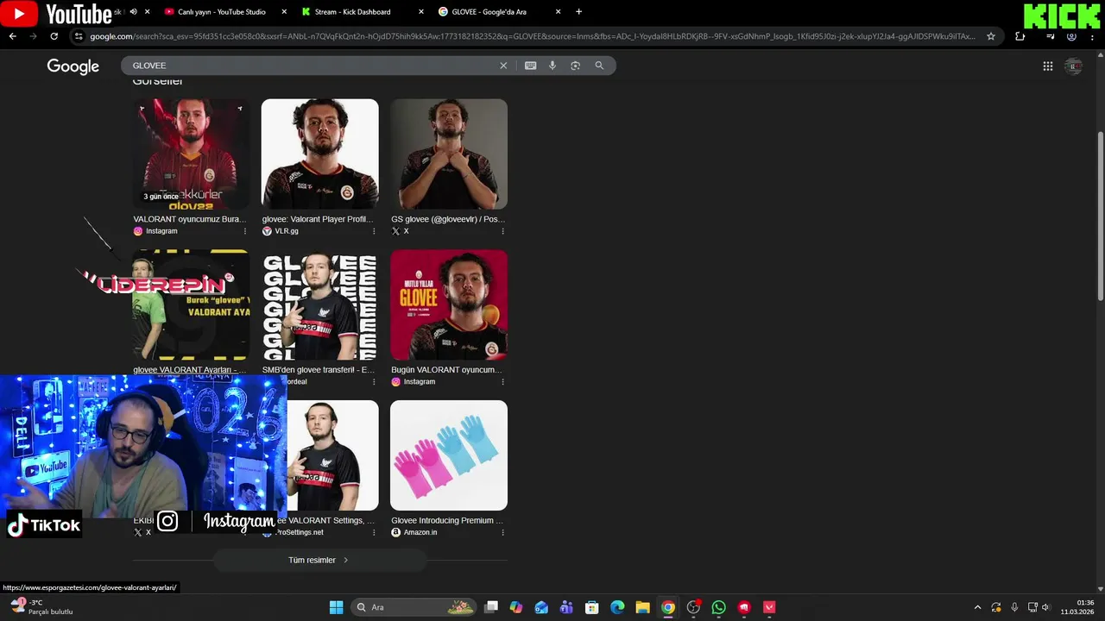Open options menu for the GS glovee X result
This screenshot has width=1105, height=621.
[x=502, y=231]
